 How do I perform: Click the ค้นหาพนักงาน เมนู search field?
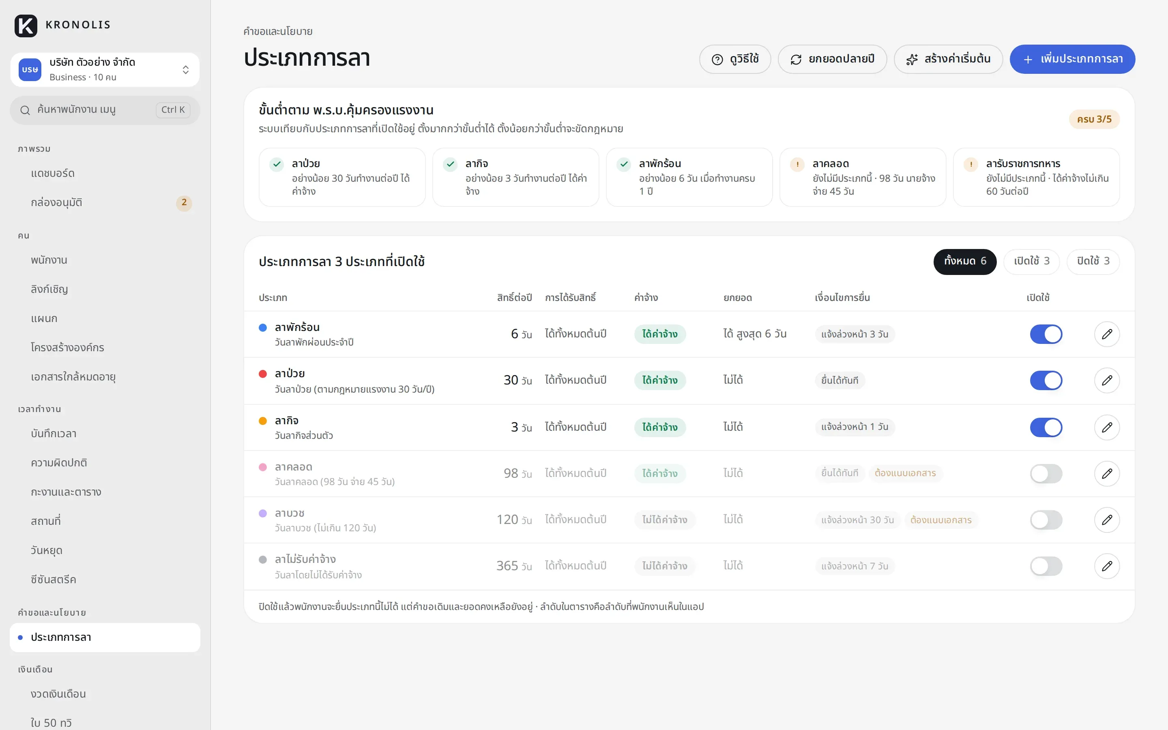[x=105, y=110]
